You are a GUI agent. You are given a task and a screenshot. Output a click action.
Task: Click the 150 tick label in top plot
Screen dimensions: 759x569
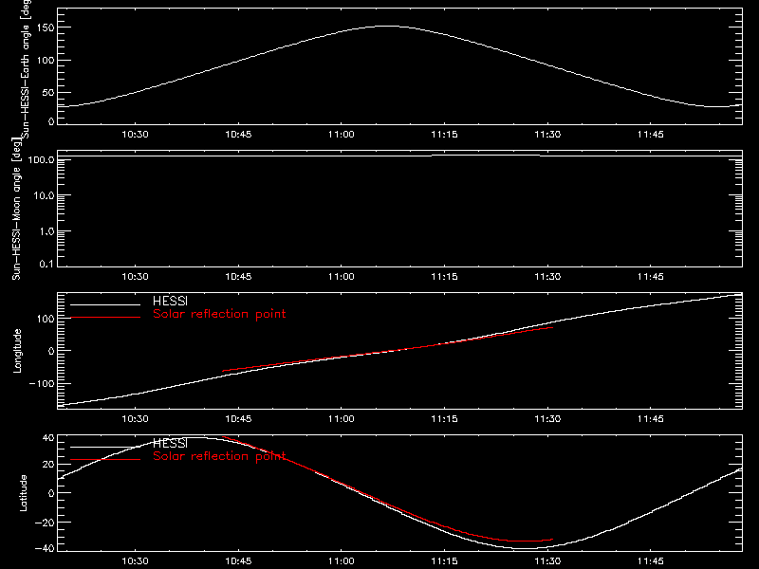[x=46, y=28]
